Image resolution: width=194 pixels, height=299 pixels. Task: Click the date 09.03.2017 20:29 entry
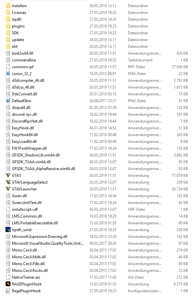click(x=103, y=243)
